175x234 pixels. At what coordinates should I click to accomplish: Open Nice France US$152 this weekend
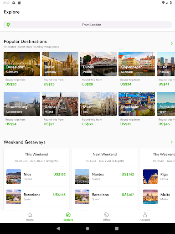[36, 176]
